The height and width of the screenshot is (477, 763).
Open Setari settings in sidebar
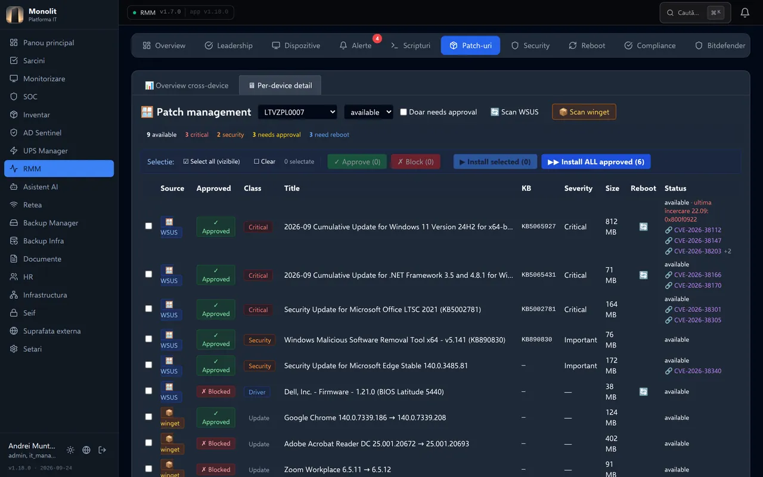point(59,349)
